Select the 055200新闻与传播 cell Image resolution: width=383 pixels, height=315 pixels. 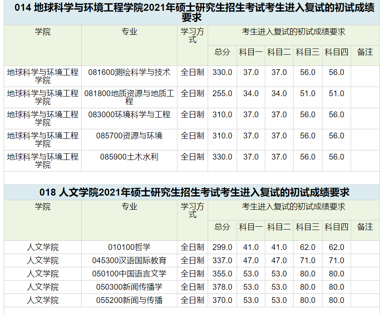coord(129,300)
